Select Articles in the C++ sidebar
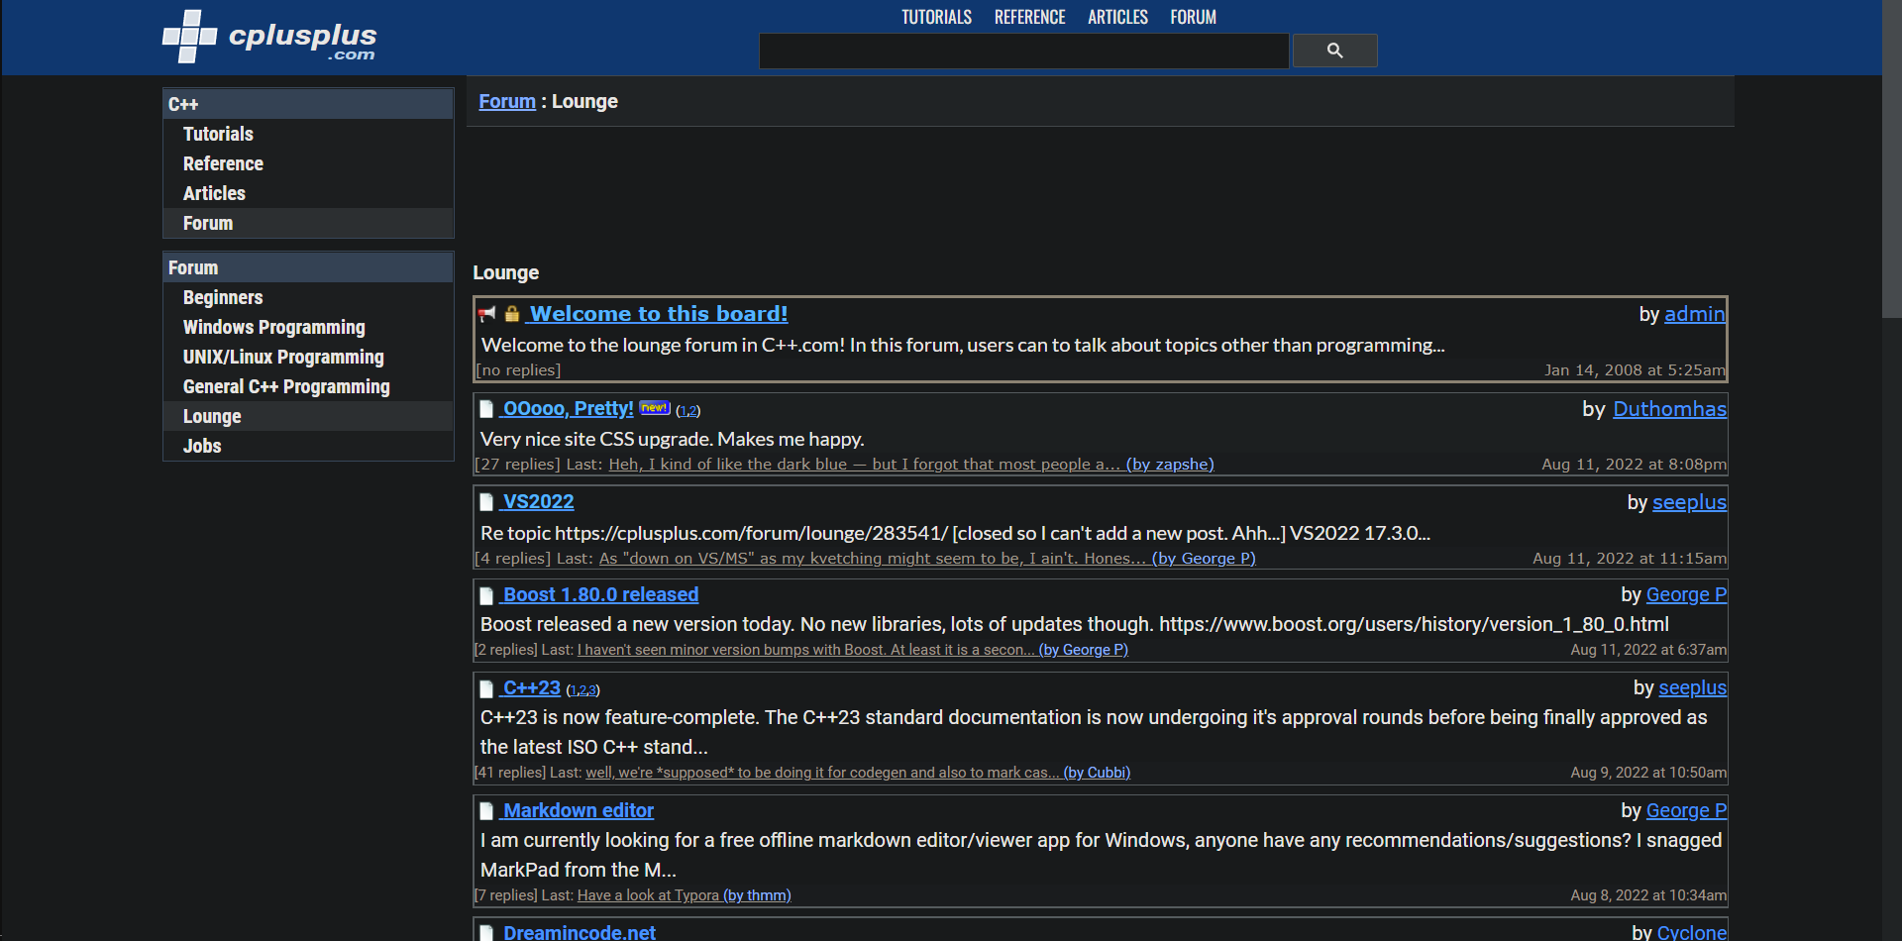The height and width of the screenshot is (941, 1902). (308, 193)
